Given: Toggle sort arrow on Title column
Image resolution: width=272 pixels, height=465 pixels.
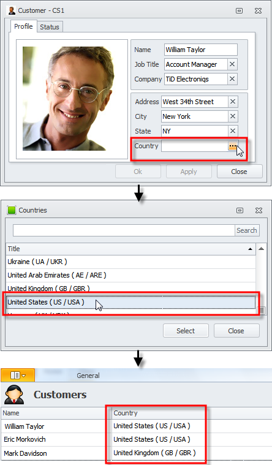Looking at the screenshot, I should pos(251,249).
